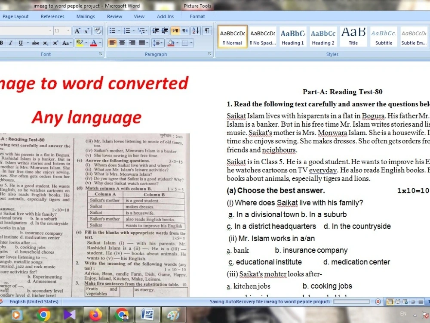Click the Bullets list icon

[x=112, y=31]
